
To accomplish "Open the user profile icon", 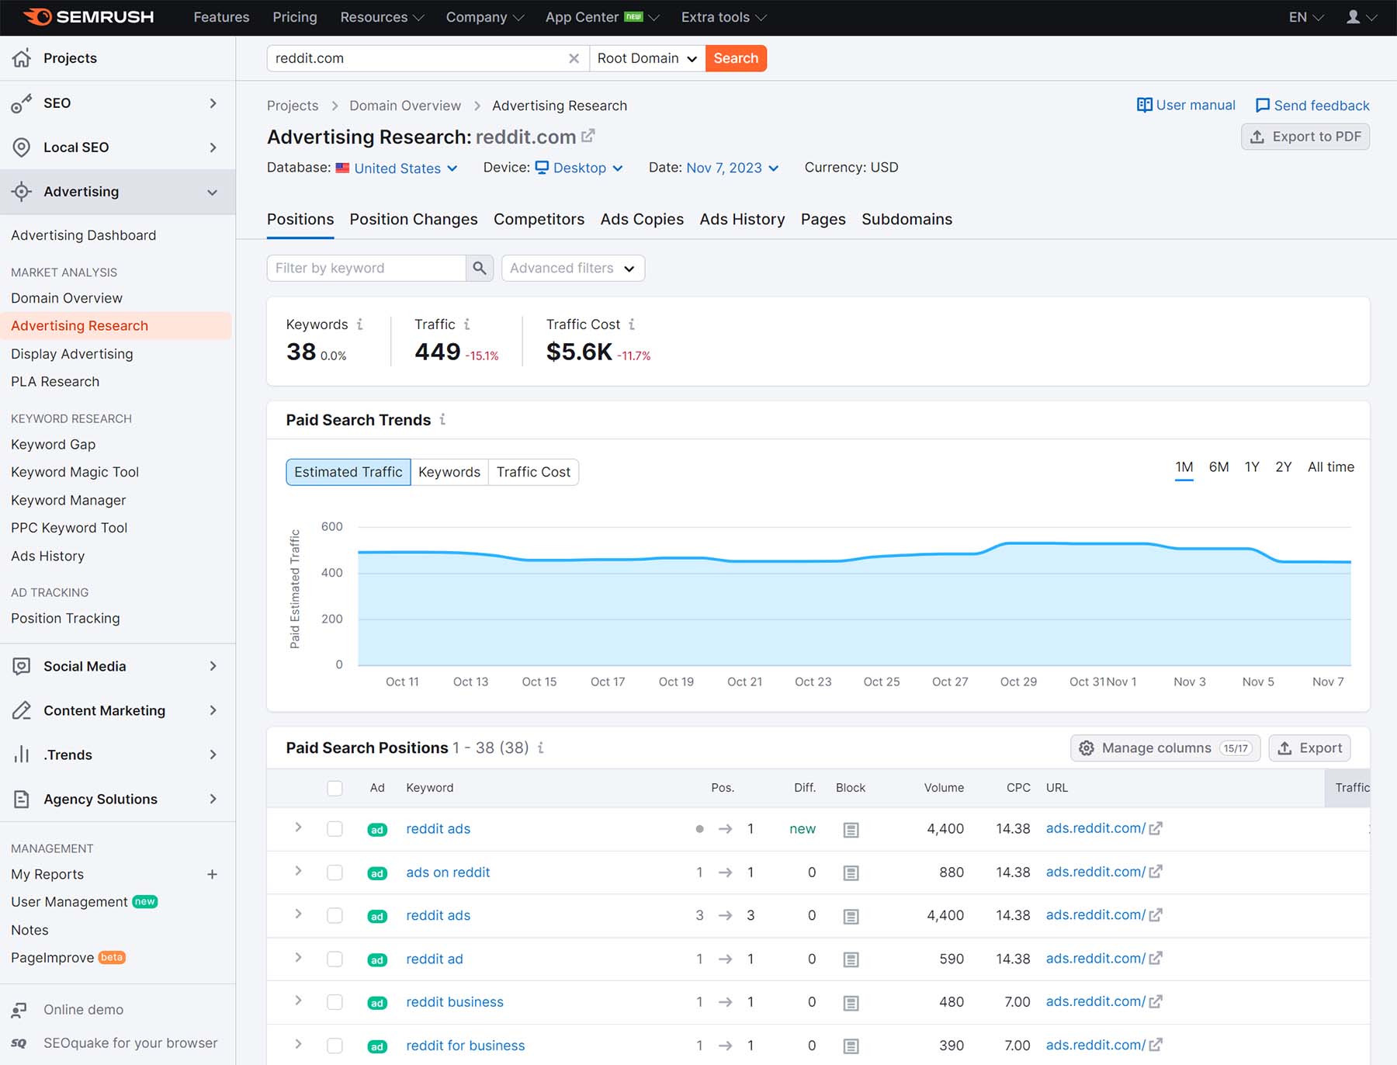I will [x=1351, y=16].
